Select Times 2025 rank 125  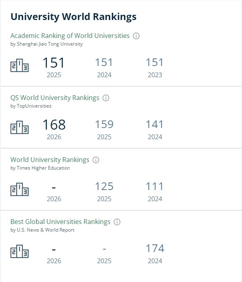(104, 186)
